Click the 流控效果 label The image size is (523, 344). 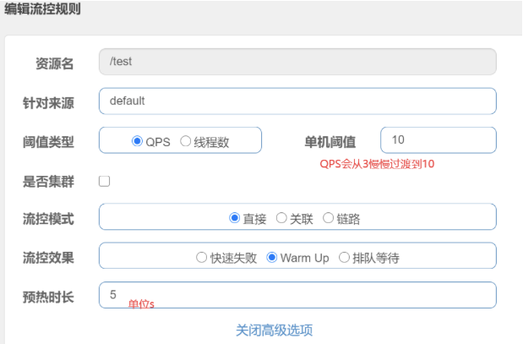(x=48, y=258)
